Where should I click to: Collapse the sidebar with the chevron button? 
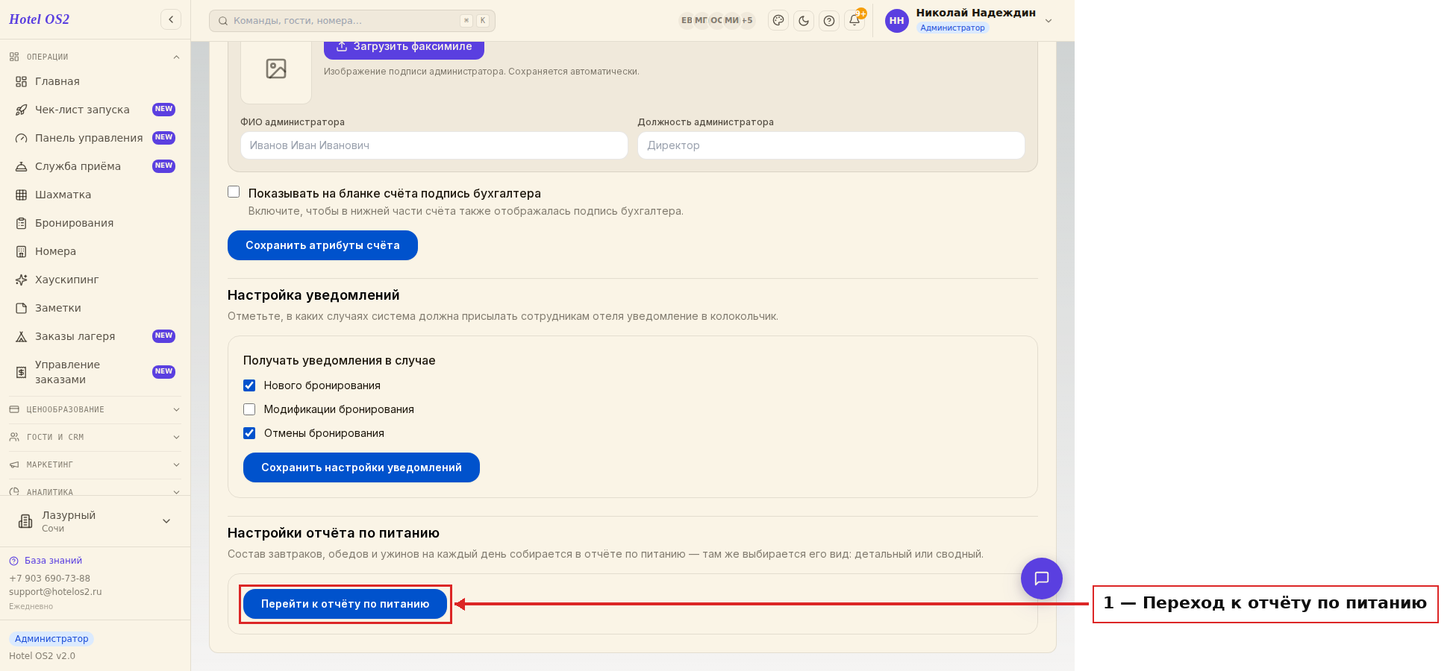(x=171, y=19)
